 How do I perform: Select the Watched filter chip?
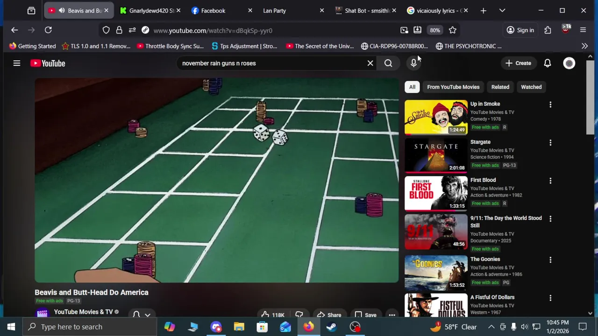531,87
